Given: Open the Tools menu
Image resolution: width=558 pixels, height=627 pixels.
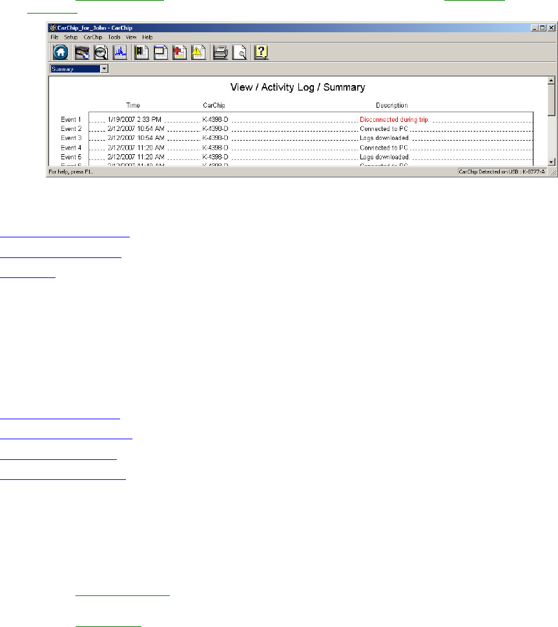Looking at the screenshot, I should point(114,37).
